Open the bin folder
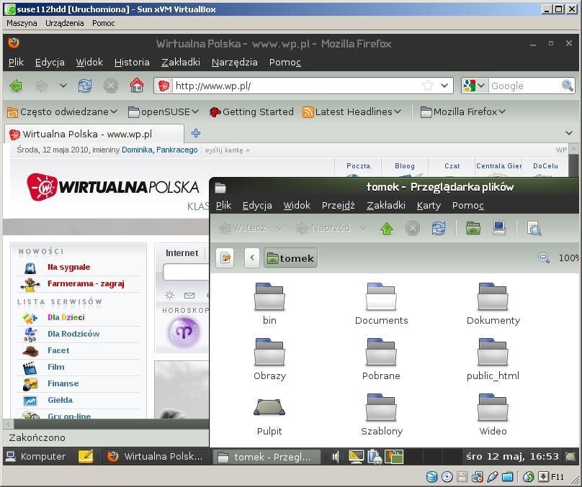The height and width of the screenshot is (487, 582). (x=269, y=304)
